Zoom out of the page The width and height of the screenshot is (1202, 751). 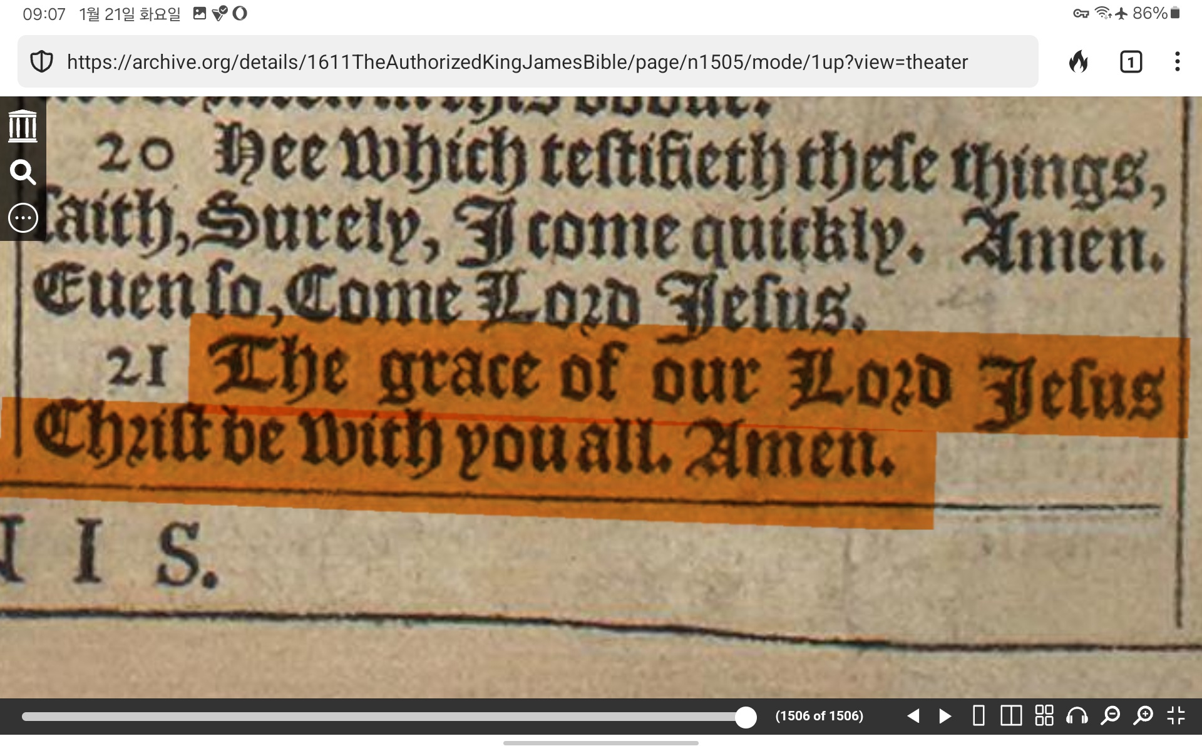[1111, 715]
